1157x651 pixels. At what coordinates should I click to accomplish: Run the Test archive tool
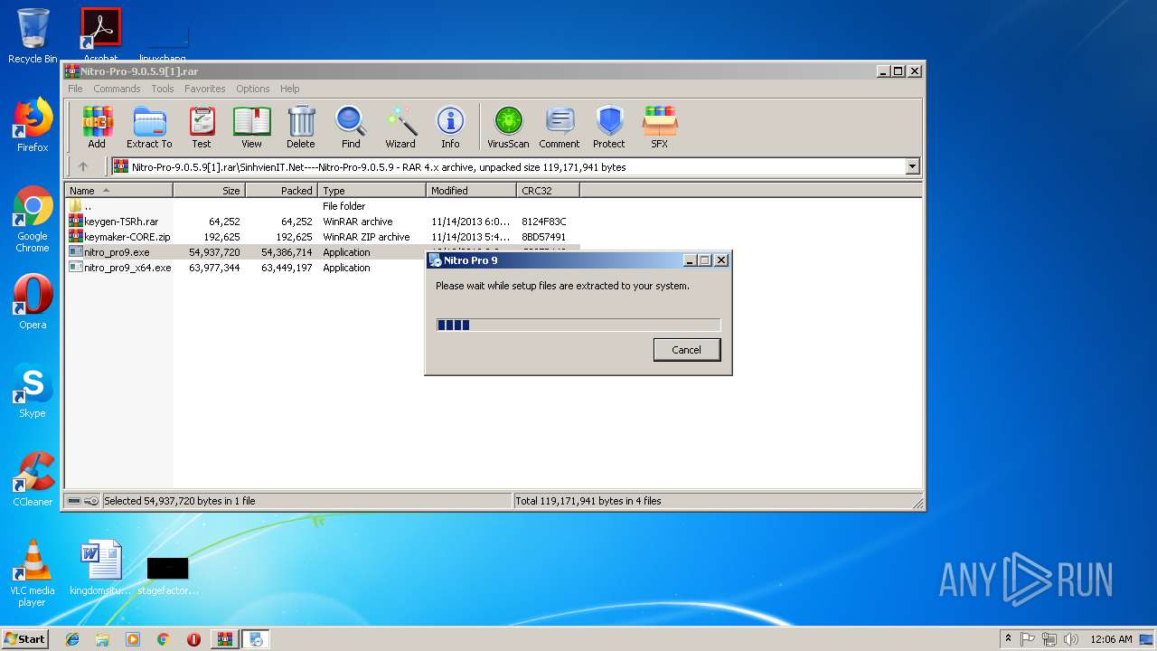point(202,127)
